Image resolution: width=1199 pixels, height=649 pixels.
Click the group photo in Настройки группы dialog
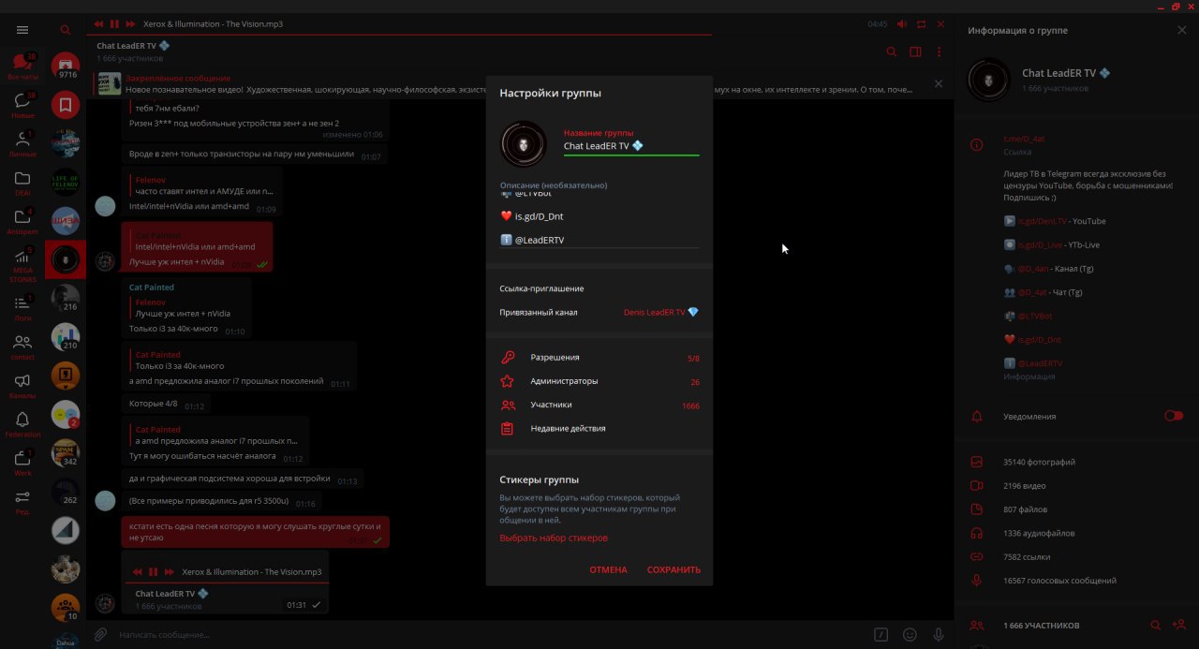click(x=524, y=144)
